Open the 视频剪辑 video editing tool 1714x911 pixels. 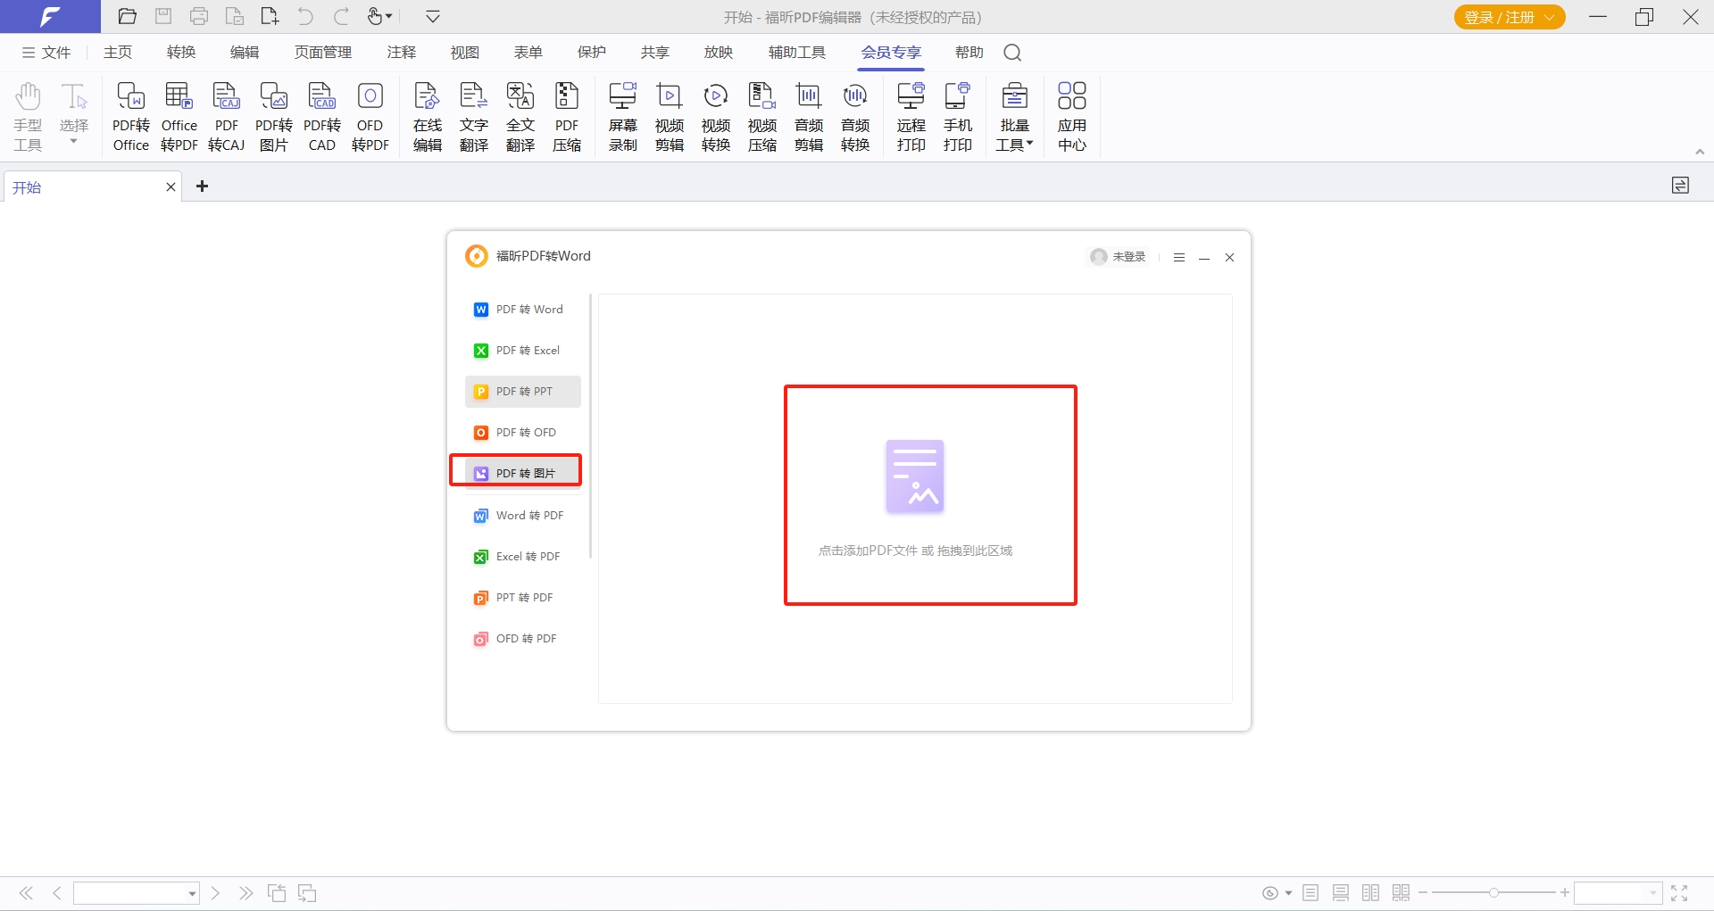click(x=670, y=116)
